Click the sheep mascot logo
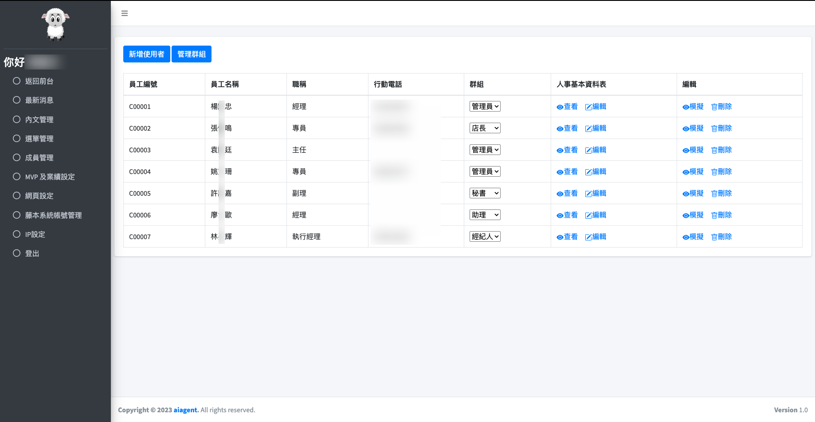Screen dimensions: 815x422 55,24
